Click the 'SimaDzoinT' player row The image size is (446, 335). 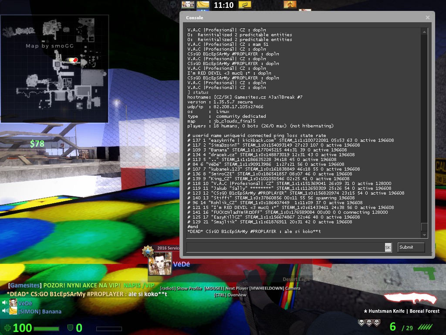click(x=274, y=145)
